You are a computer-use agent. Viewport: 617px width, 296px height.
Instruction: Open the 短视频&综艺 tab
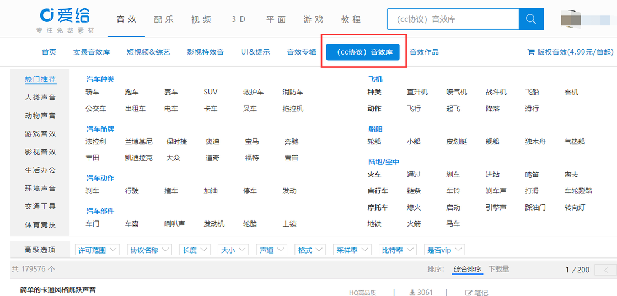(148, 52)
